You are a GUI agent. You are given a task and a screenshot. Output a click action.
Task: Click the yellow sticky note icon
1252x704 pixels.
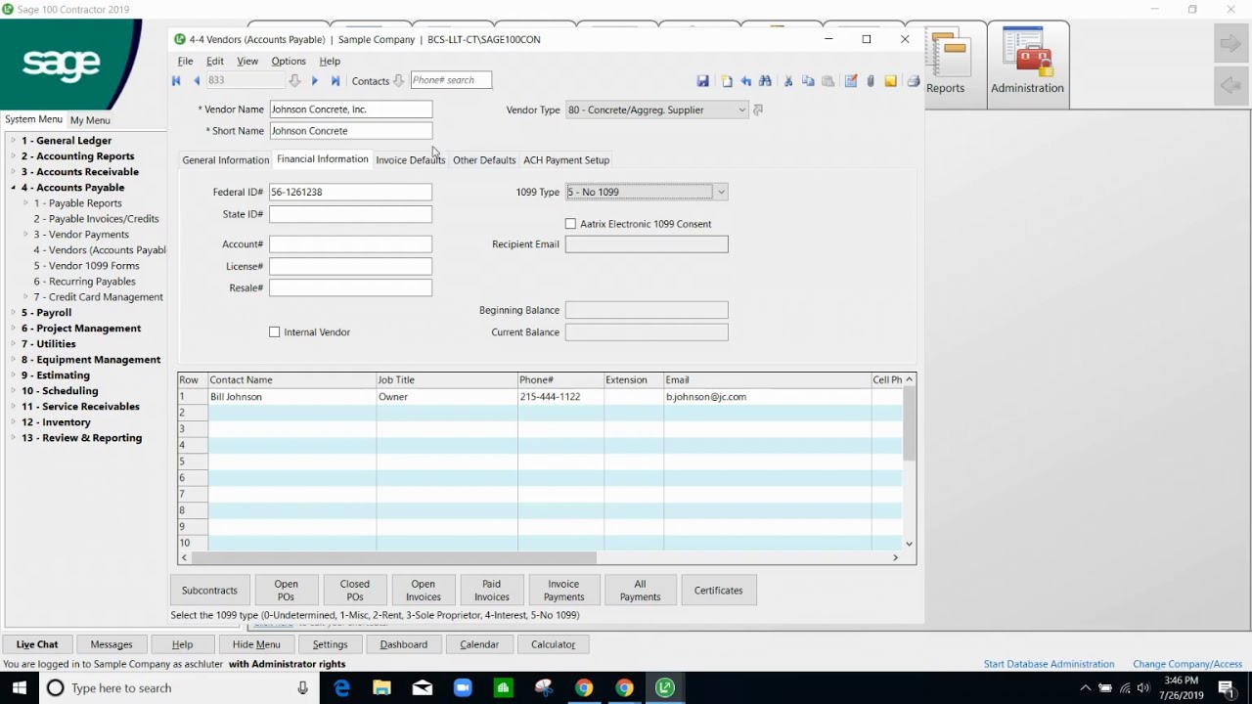tap(890, 81)
